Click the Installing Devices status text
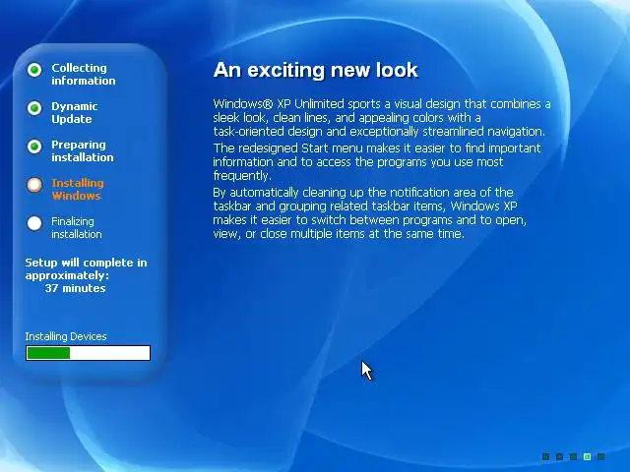The height and width of the screenshot is (472, 630). tap(66, 336)
